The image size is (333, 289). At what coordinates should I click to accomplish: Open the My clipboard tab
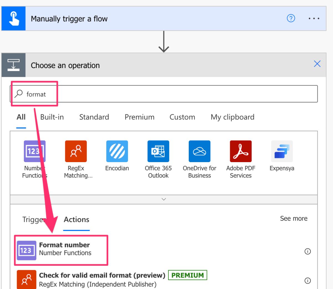click(232, 117)
